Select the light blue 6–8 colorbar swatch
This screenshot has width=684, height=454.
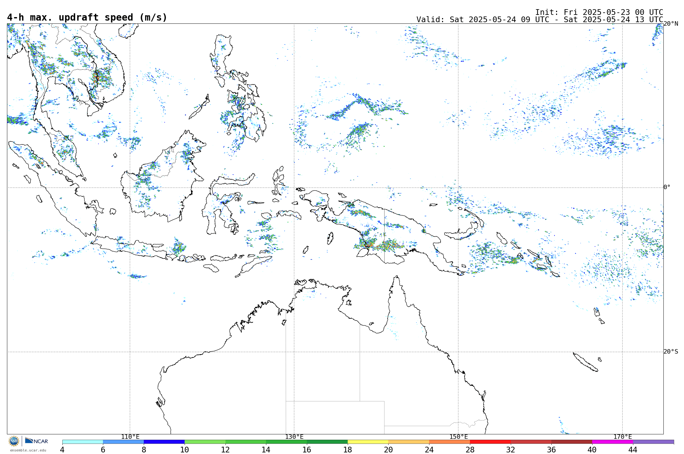123,442
